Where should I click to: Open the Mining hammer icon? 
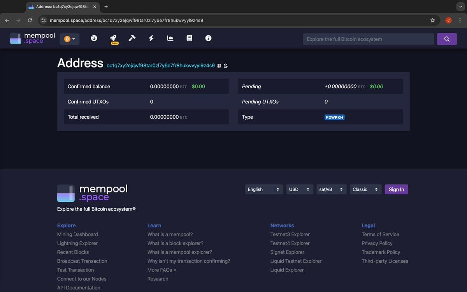point(132,38)
